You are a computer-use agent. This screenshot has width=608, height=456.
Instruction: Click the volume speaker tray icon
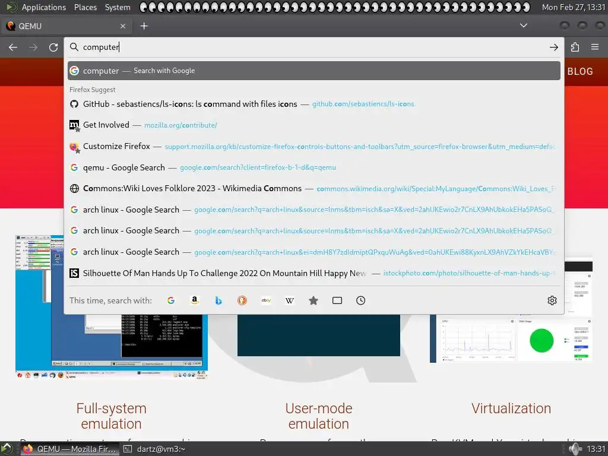tap(575, 449)
